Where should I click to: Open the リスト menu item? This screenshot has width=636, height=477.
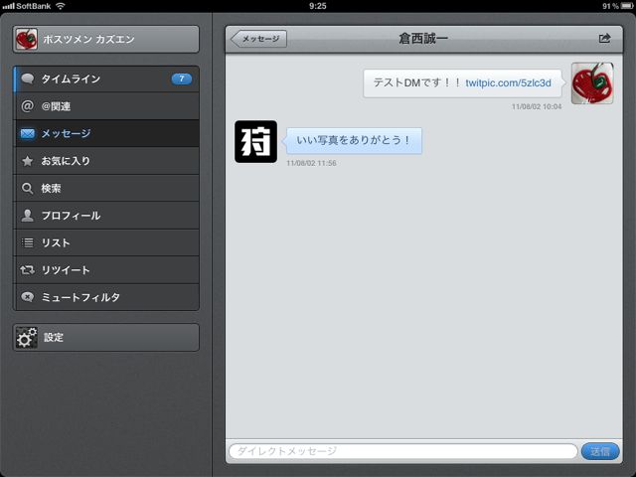pos(106,242)
